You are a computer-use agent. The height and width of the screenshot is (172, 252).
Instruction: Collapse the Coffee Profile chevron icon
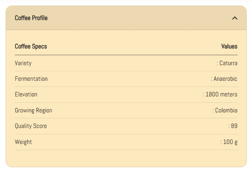(235, 18)
